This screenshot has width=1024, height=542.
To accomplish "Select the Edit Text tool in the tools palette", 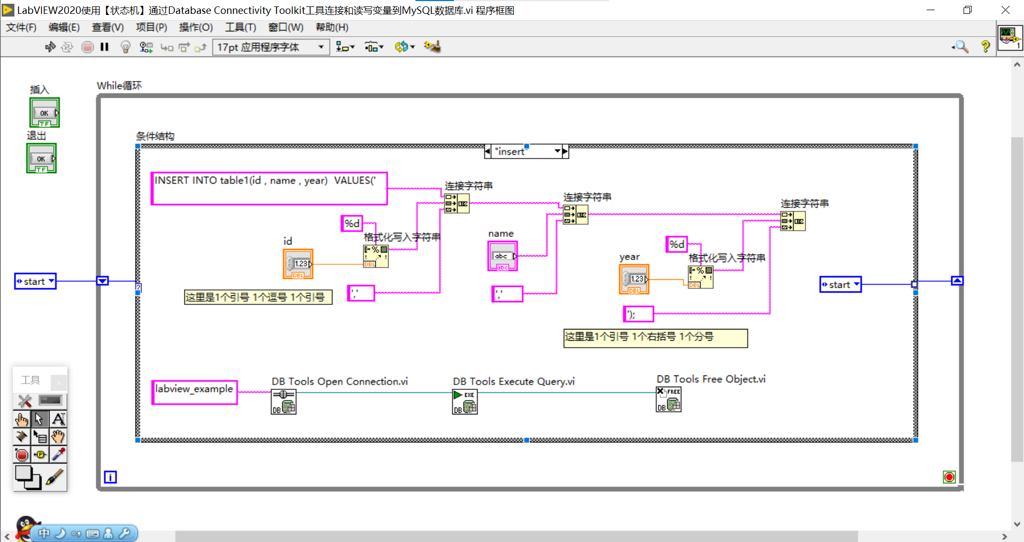I will coord(58,419).
